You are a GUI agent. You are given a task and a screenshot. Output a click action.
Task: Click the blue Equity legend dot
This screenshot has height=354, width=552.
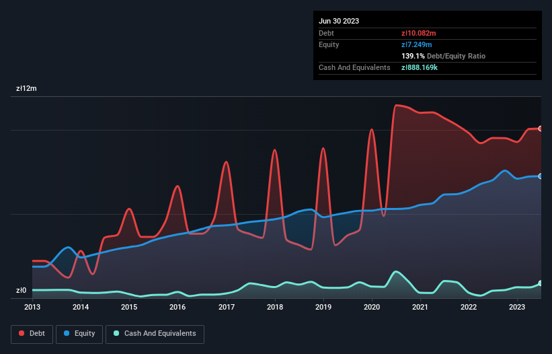pyautogui.click(x=67, y=333)
